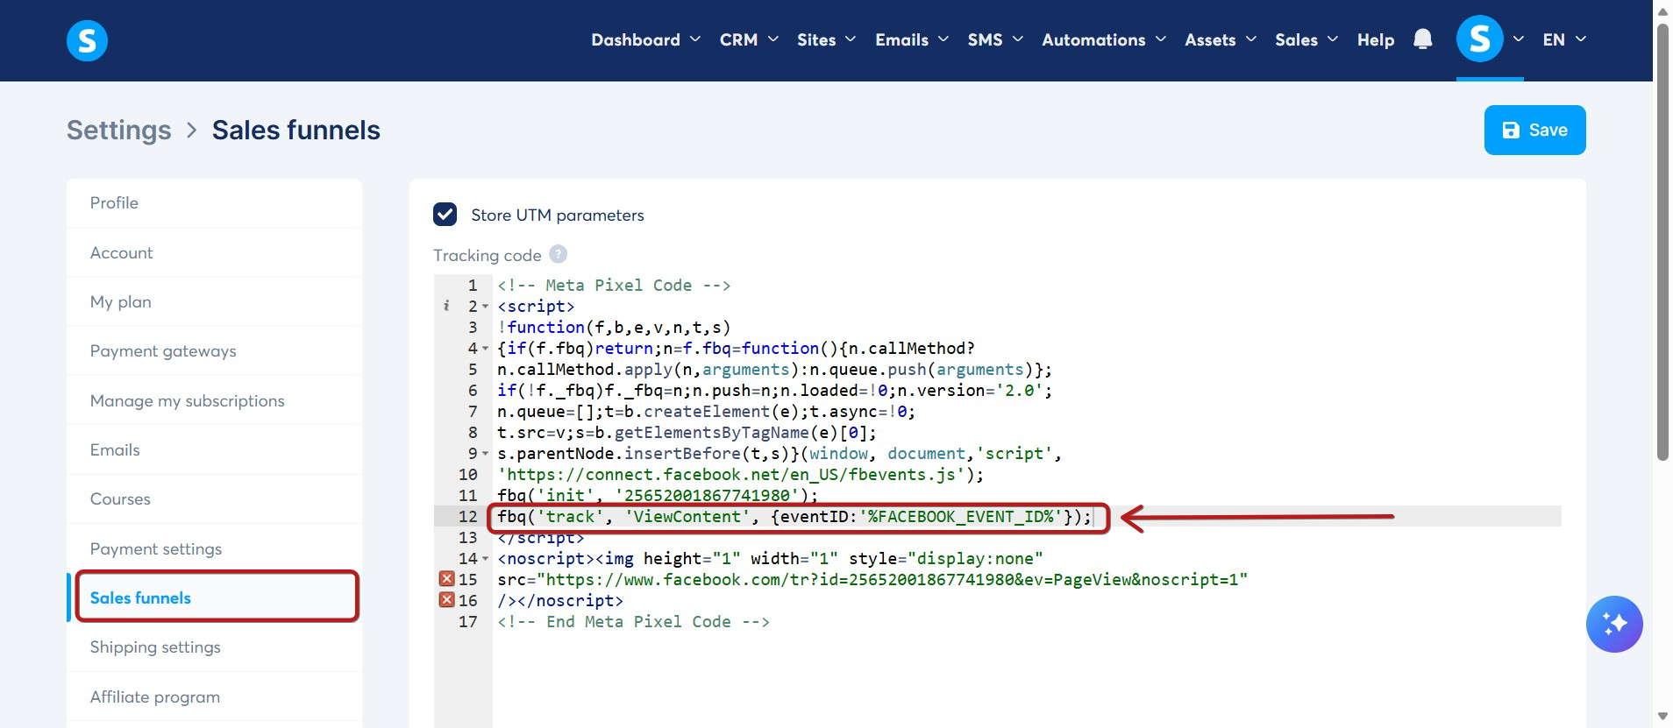
Task: Click the 'End Meta Pixel Code' comment line
Action: tap(633, 622)
